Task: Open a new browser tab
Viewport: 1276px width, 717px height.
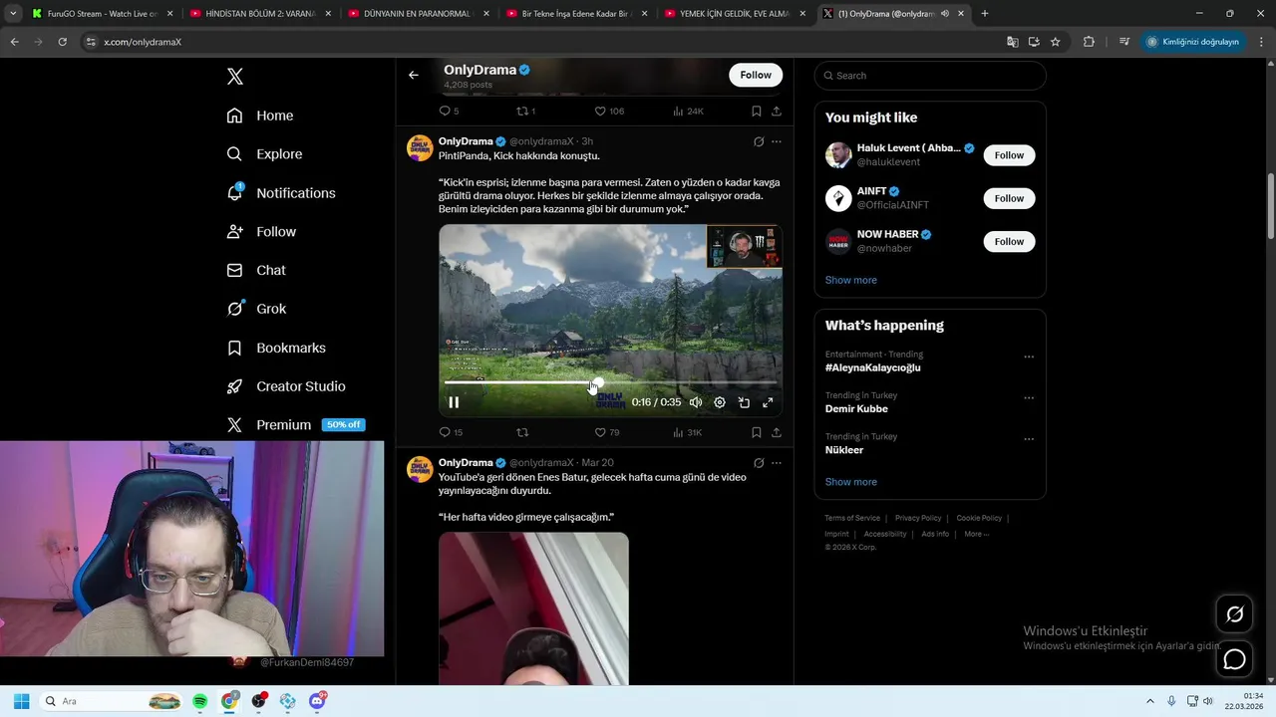Action: click(984, 14)
